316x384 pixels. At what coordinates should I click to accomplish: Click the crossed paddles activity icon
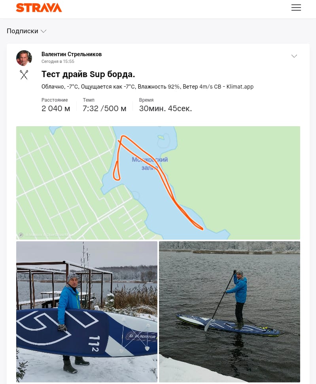click(x=24, y=75)
